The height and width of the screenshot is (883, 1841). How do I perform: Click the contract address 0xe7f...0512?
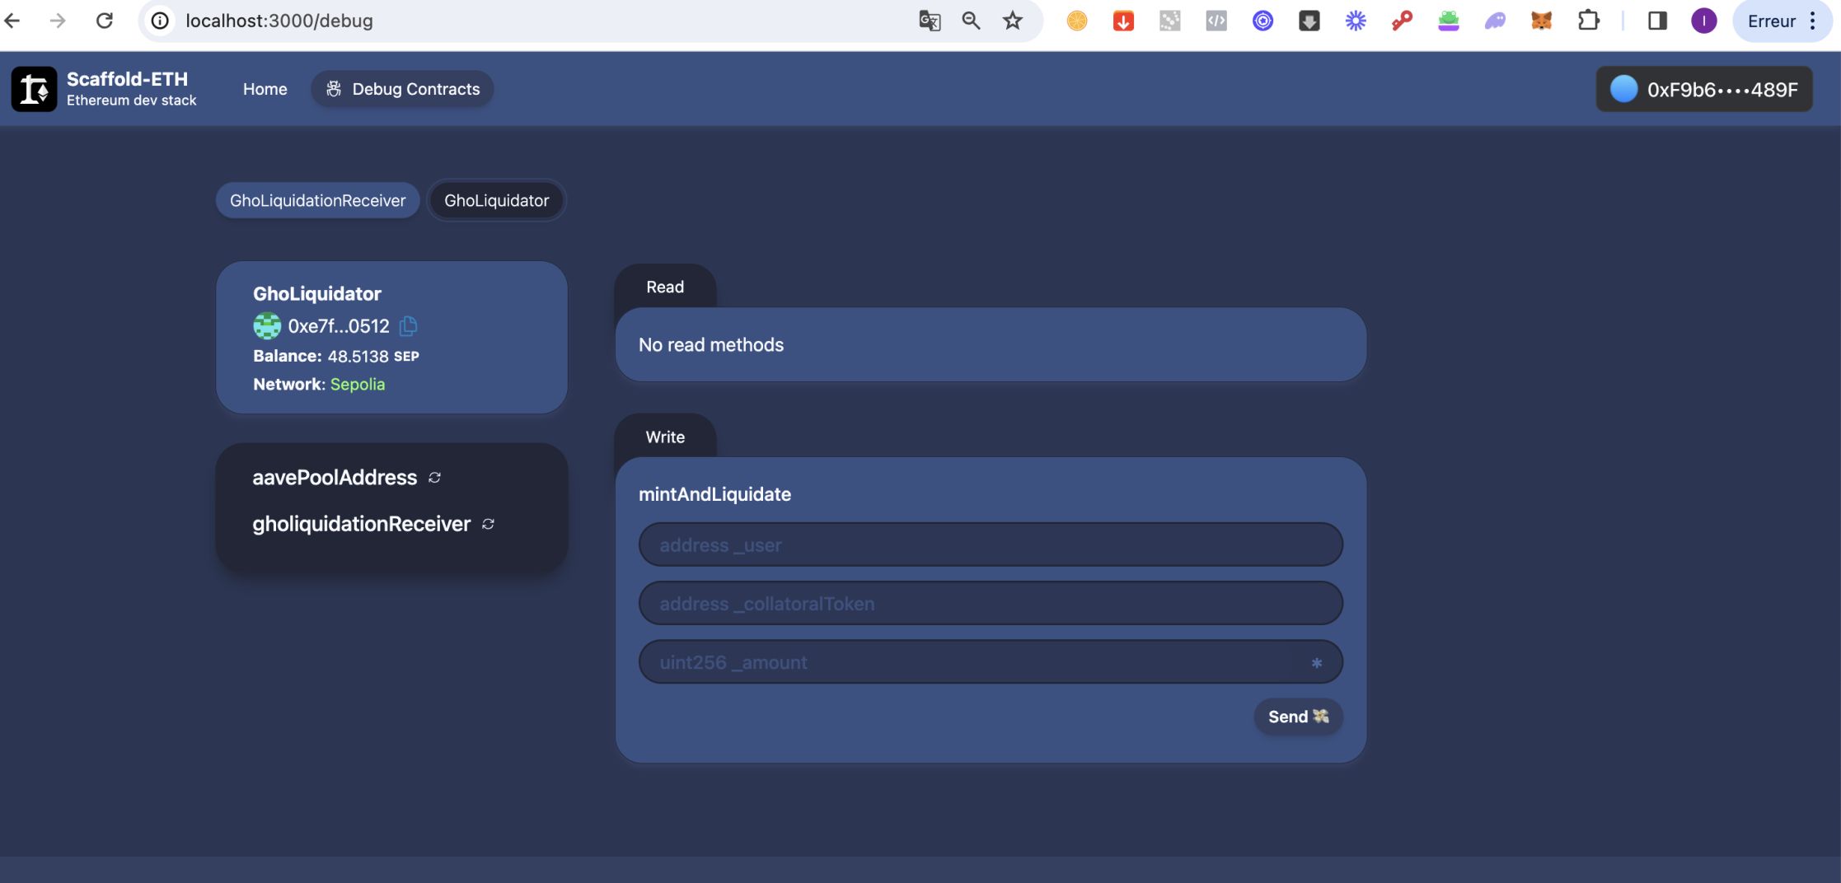pyautogui.click(x=339, y=326)
